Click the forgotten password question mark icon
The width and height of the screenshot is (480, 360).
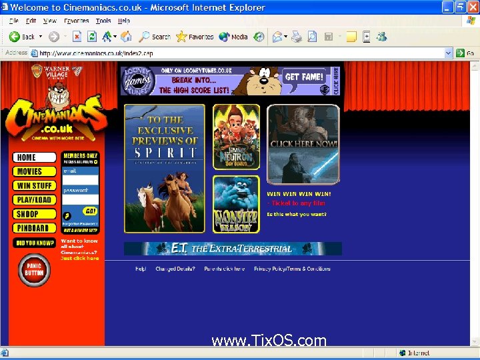point(67,216)
